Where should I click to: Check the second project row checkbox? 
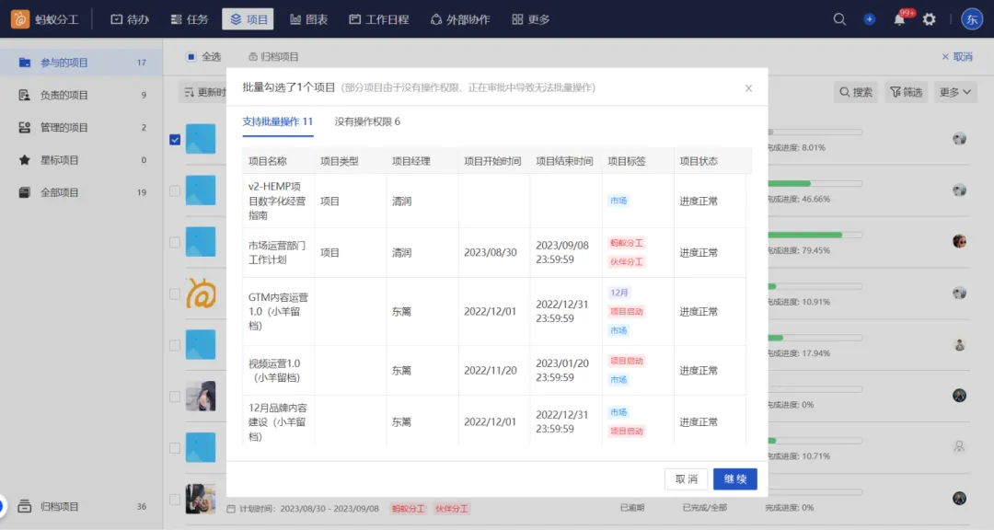[x=175, y=190]
